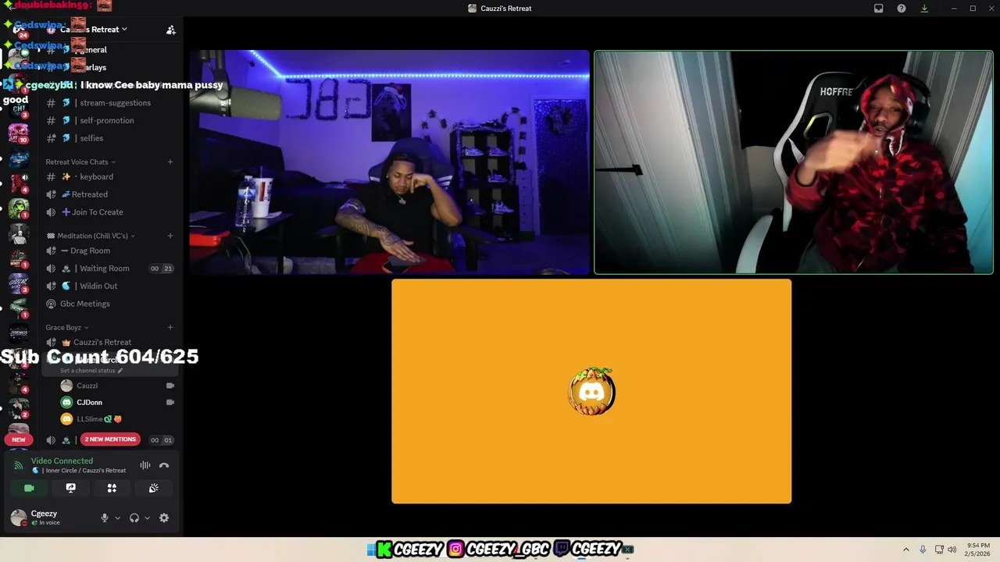The width and height of the screenshot is (1000, 562).
Task: Open the Activities launcher button
Action: (112, 488)
